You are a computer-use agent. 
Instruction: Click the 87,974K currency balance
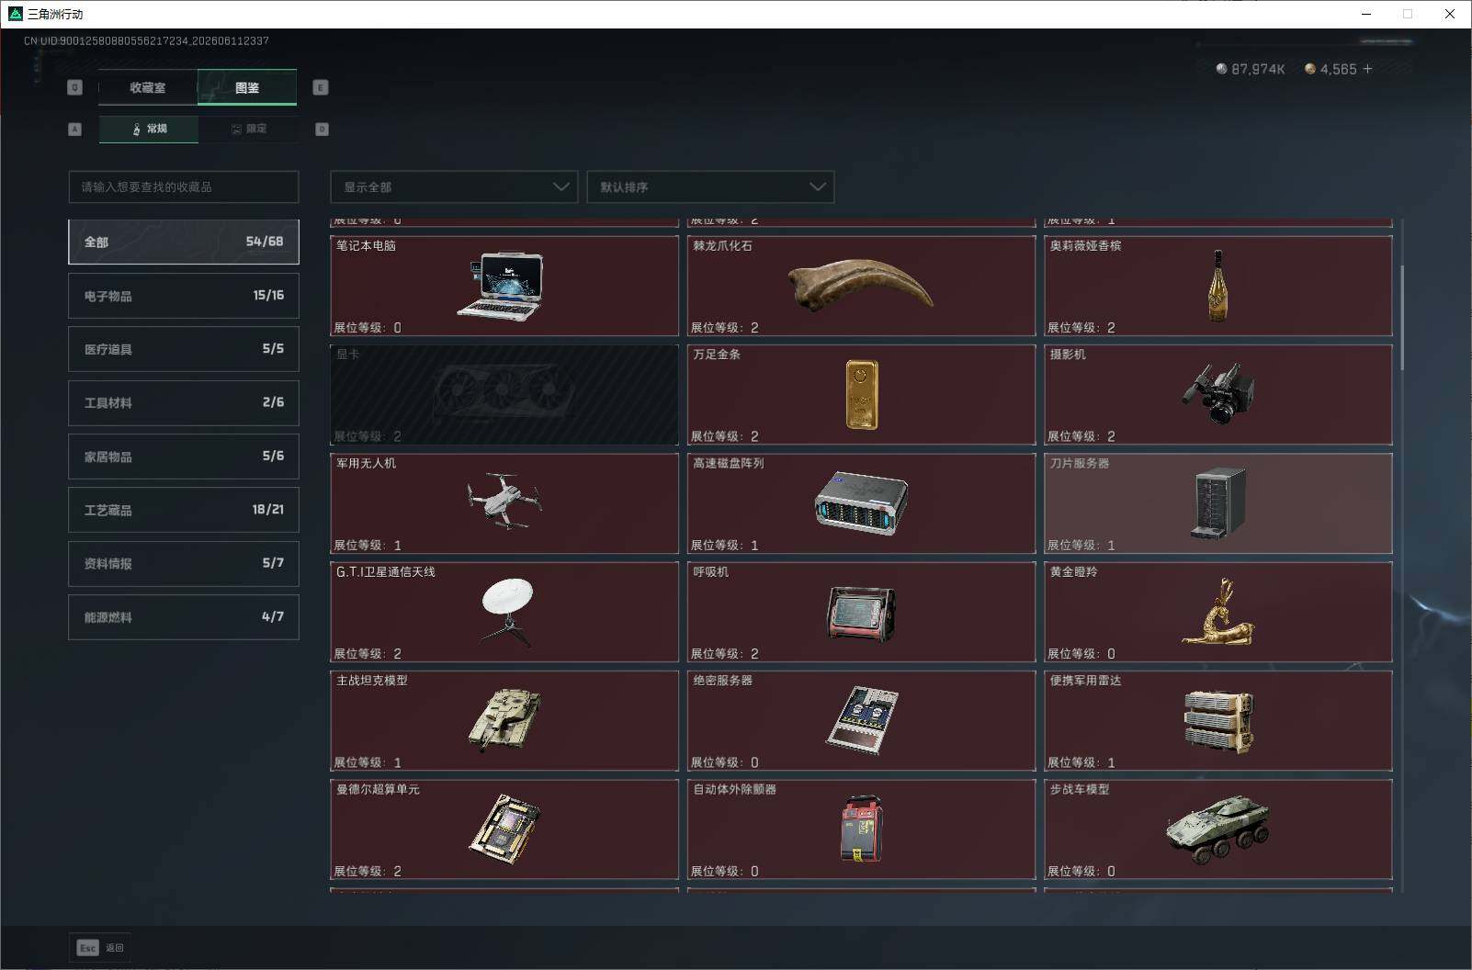click(1258, 69)
